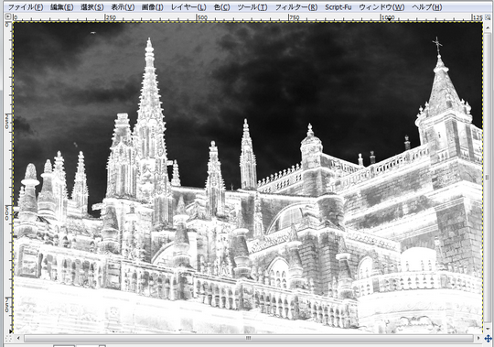Open the 画像(I) menu

point(153,7)
